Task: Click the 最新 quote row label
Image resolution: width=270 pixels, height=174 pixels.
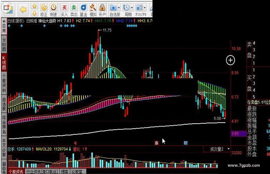Action: coord(252,109)
